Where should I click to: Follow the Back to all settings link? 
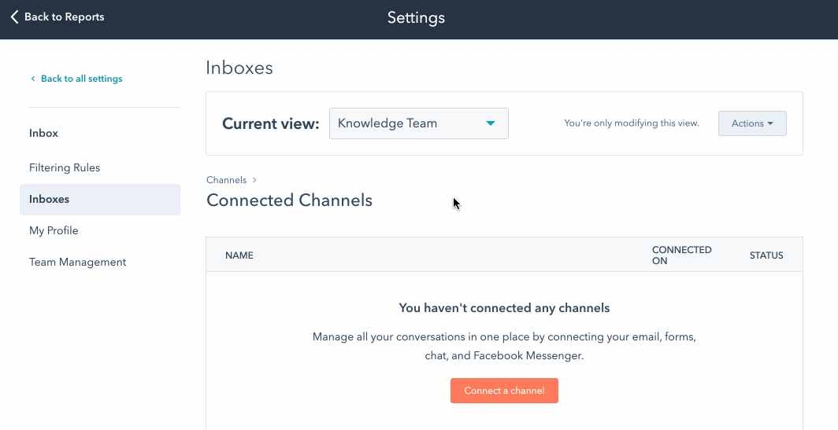point(81,79)
